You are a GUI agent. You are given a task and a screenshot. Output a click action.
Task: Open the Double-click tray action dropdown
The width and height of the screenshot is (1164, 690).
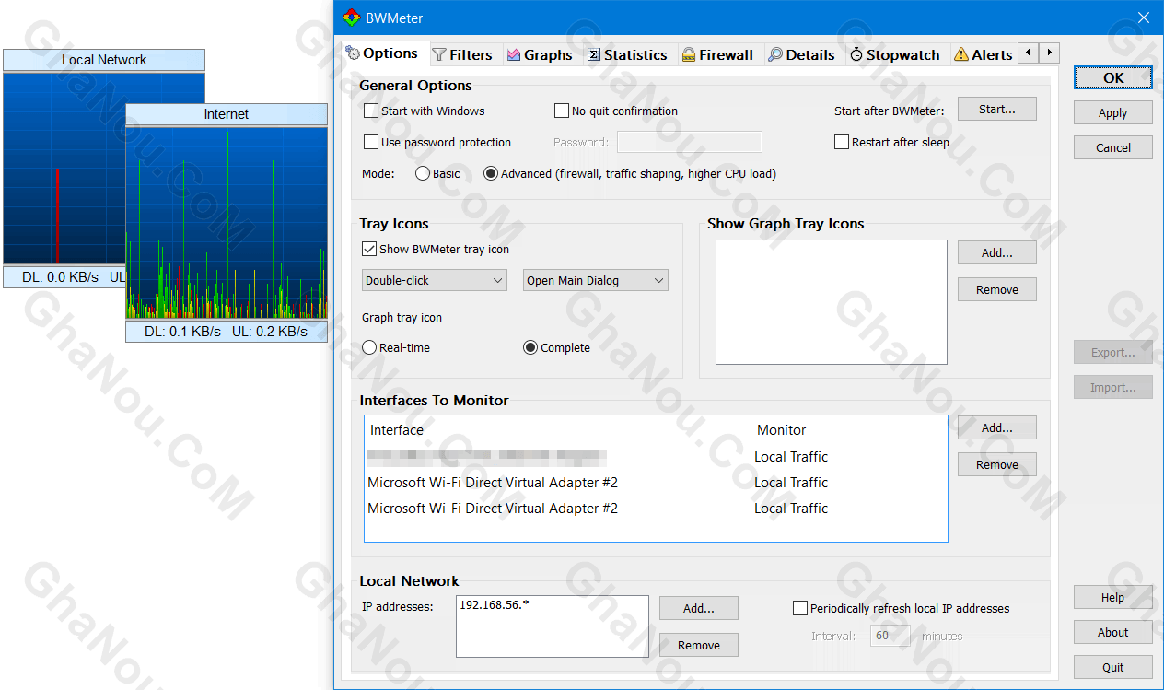[435, 281]
